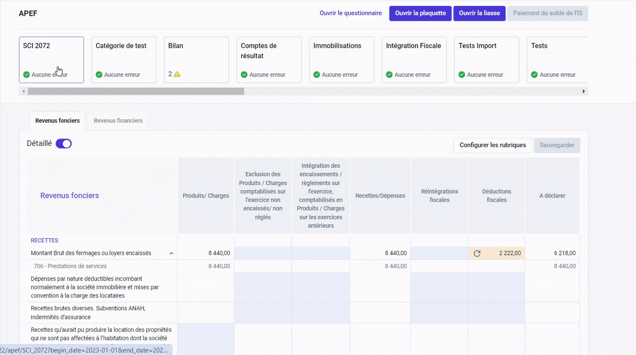Click the A déclarer value 6 218,00
This screenshot has height=355, width=636.
[x=565, y=253]
